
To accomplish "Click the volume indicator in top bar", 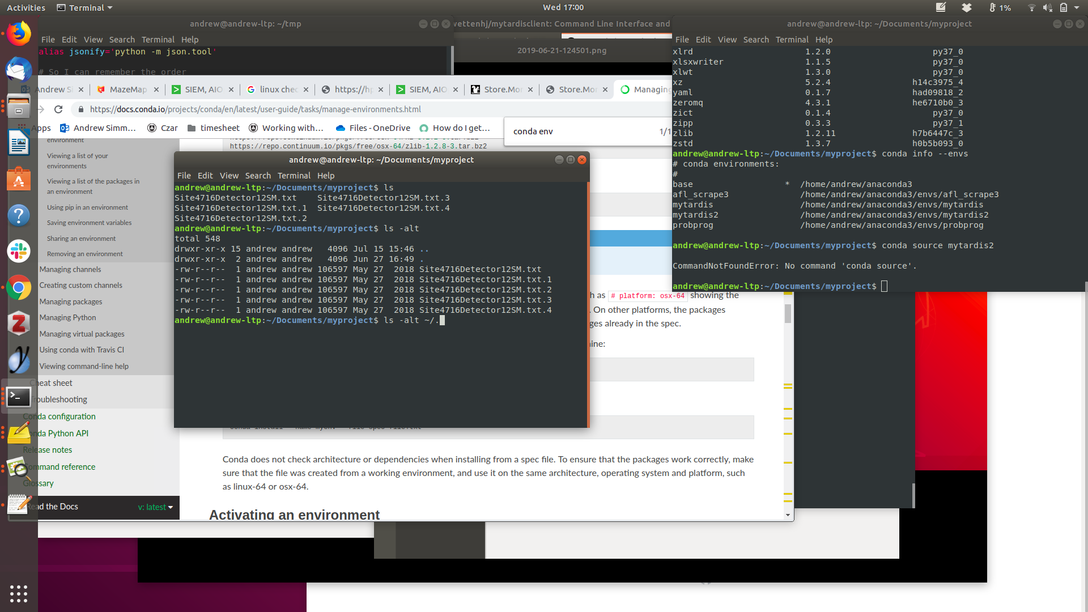I will click(1047, 8).
